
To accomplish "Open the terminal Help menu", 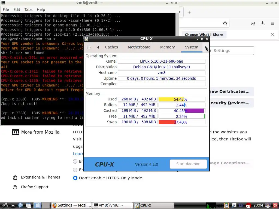I will [41, 10].
